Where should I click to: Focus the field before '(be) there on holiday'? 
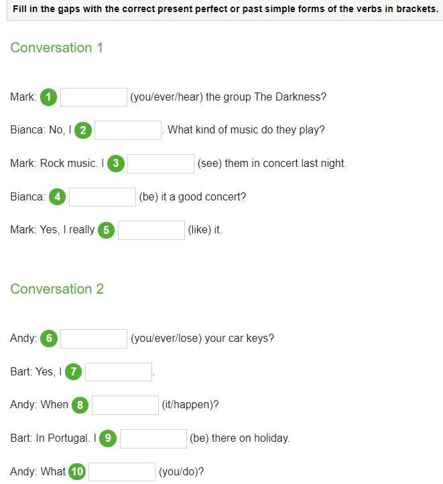point(153,438)
